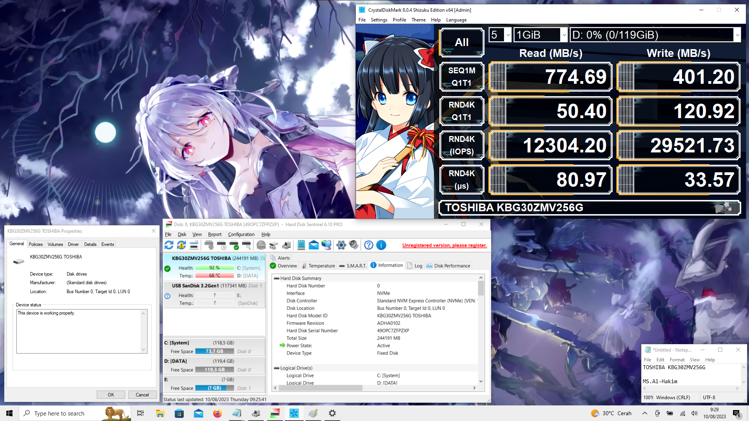Click the blue question mark help icon
749x421 pixels.
[369, 245]
